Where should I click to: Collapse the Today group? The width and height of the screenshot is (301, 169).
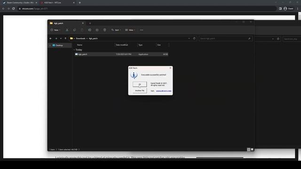click(74, 50)
